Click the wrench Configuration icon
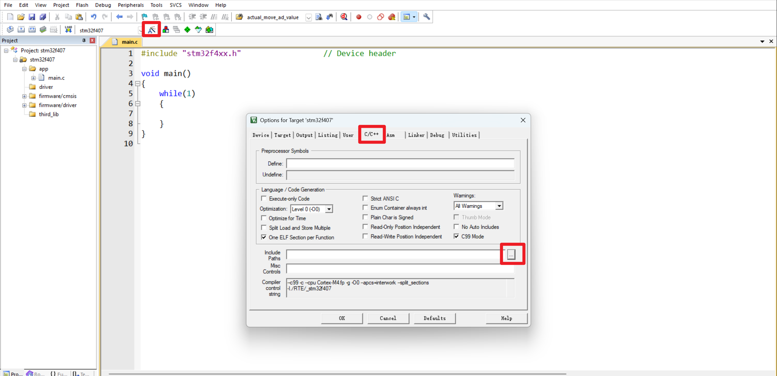The image size is (777, 376). [426, 17]
